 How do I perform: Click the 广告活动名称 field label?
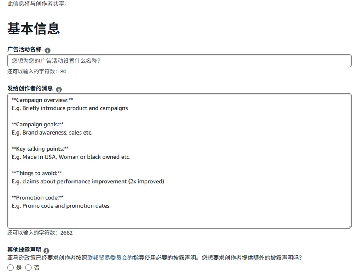(x=24, y=49)
